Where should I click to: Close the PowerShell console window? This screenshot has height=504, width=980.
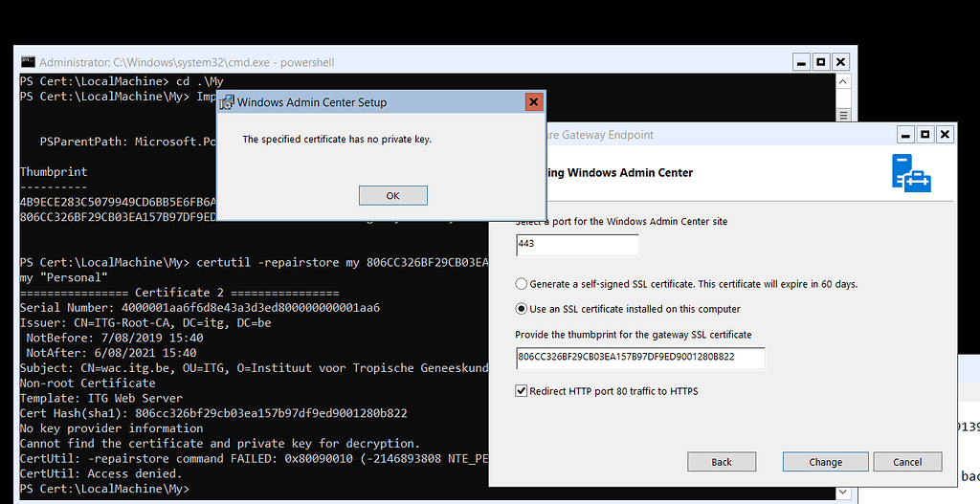(840, 62)
